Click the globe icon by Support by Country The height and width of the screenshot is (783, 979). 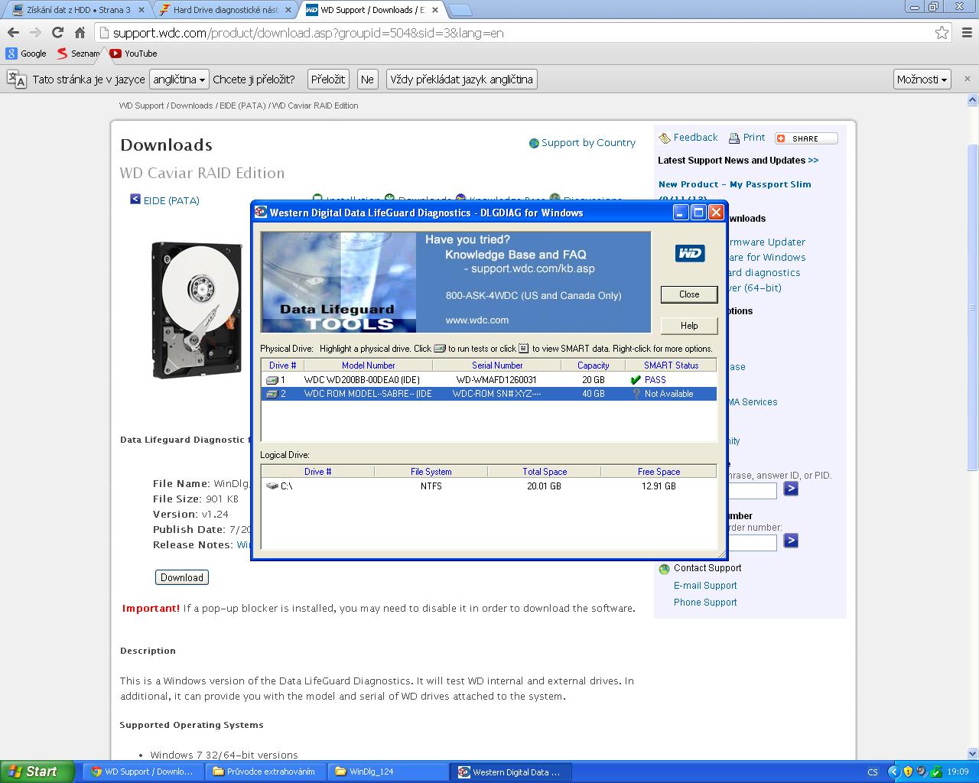click(x=534, y=143)
